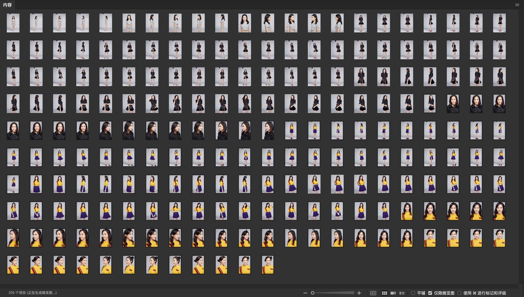
Task: Select the first thumbnail in the bottom row
Action: (x=13, y=265)
